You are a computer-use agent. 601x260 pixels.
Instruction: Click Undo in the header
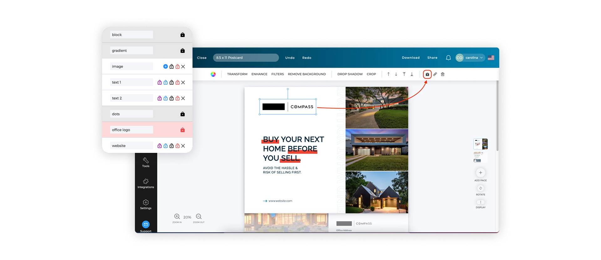[290, 58]
